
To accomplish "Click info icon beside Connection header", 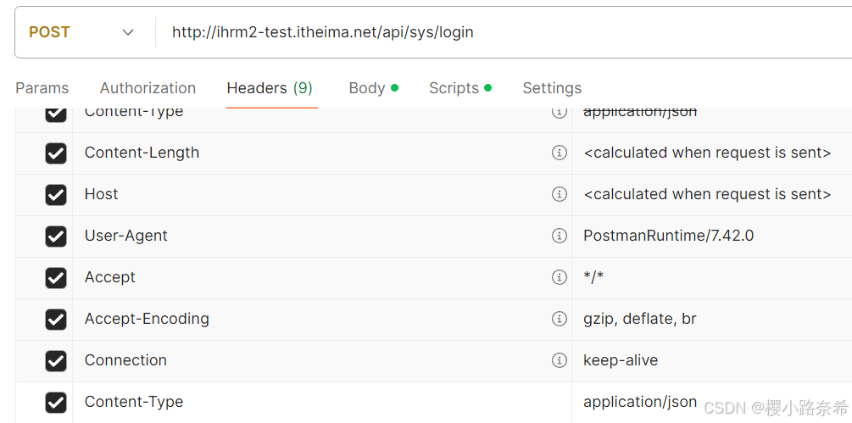I will pyautogui.click(x=559, y=360).
